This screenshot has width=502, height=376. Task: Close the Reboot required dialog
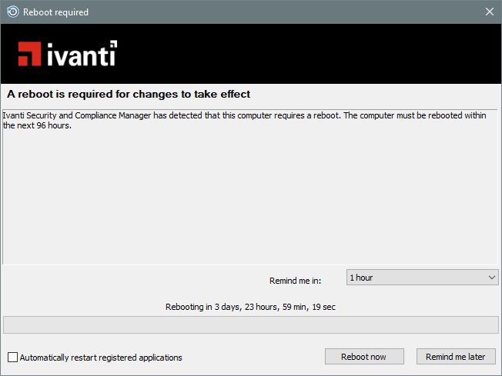489,12
